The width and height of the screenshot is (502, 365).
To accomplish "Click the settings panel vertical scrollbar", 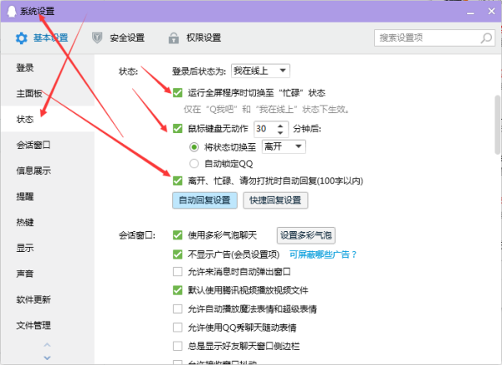I will pyautogui.click(x=497, y=125).
